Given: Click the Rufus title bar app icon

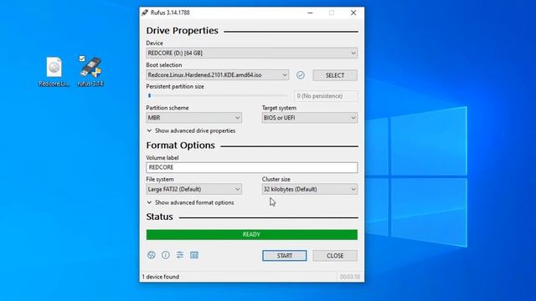Looking at the screenshot, I should [145, 13].
